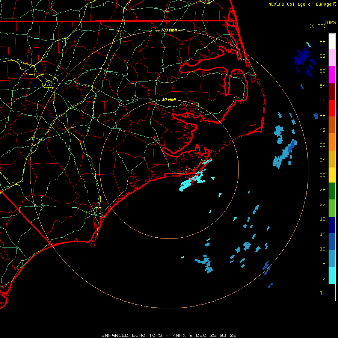Screen dimensions: 338x338
Task: Select the 22 scale value
Action: [323, 204]
